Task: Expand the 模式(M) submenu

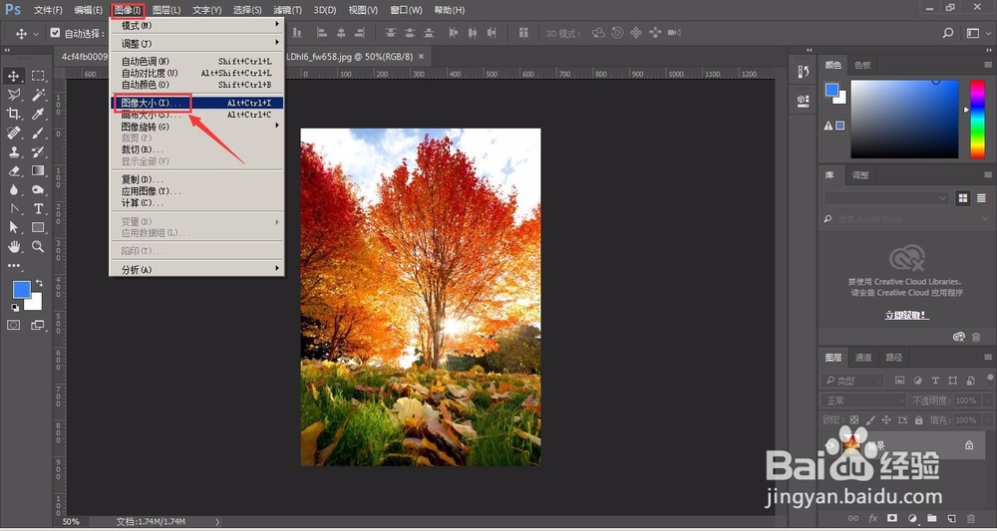Action: 196,26
